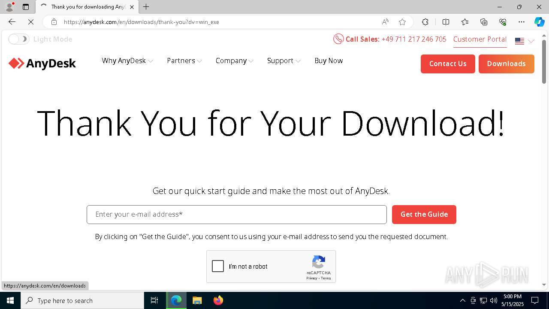The image size is (549, 309).
Task: Open the reCAPTCHA Terms link
Action: point(326,279)
